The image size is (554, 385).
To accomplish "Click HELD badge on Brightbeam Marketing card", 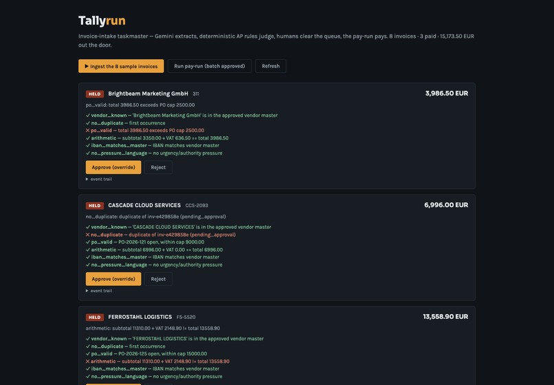I will (x=95, y=94).
